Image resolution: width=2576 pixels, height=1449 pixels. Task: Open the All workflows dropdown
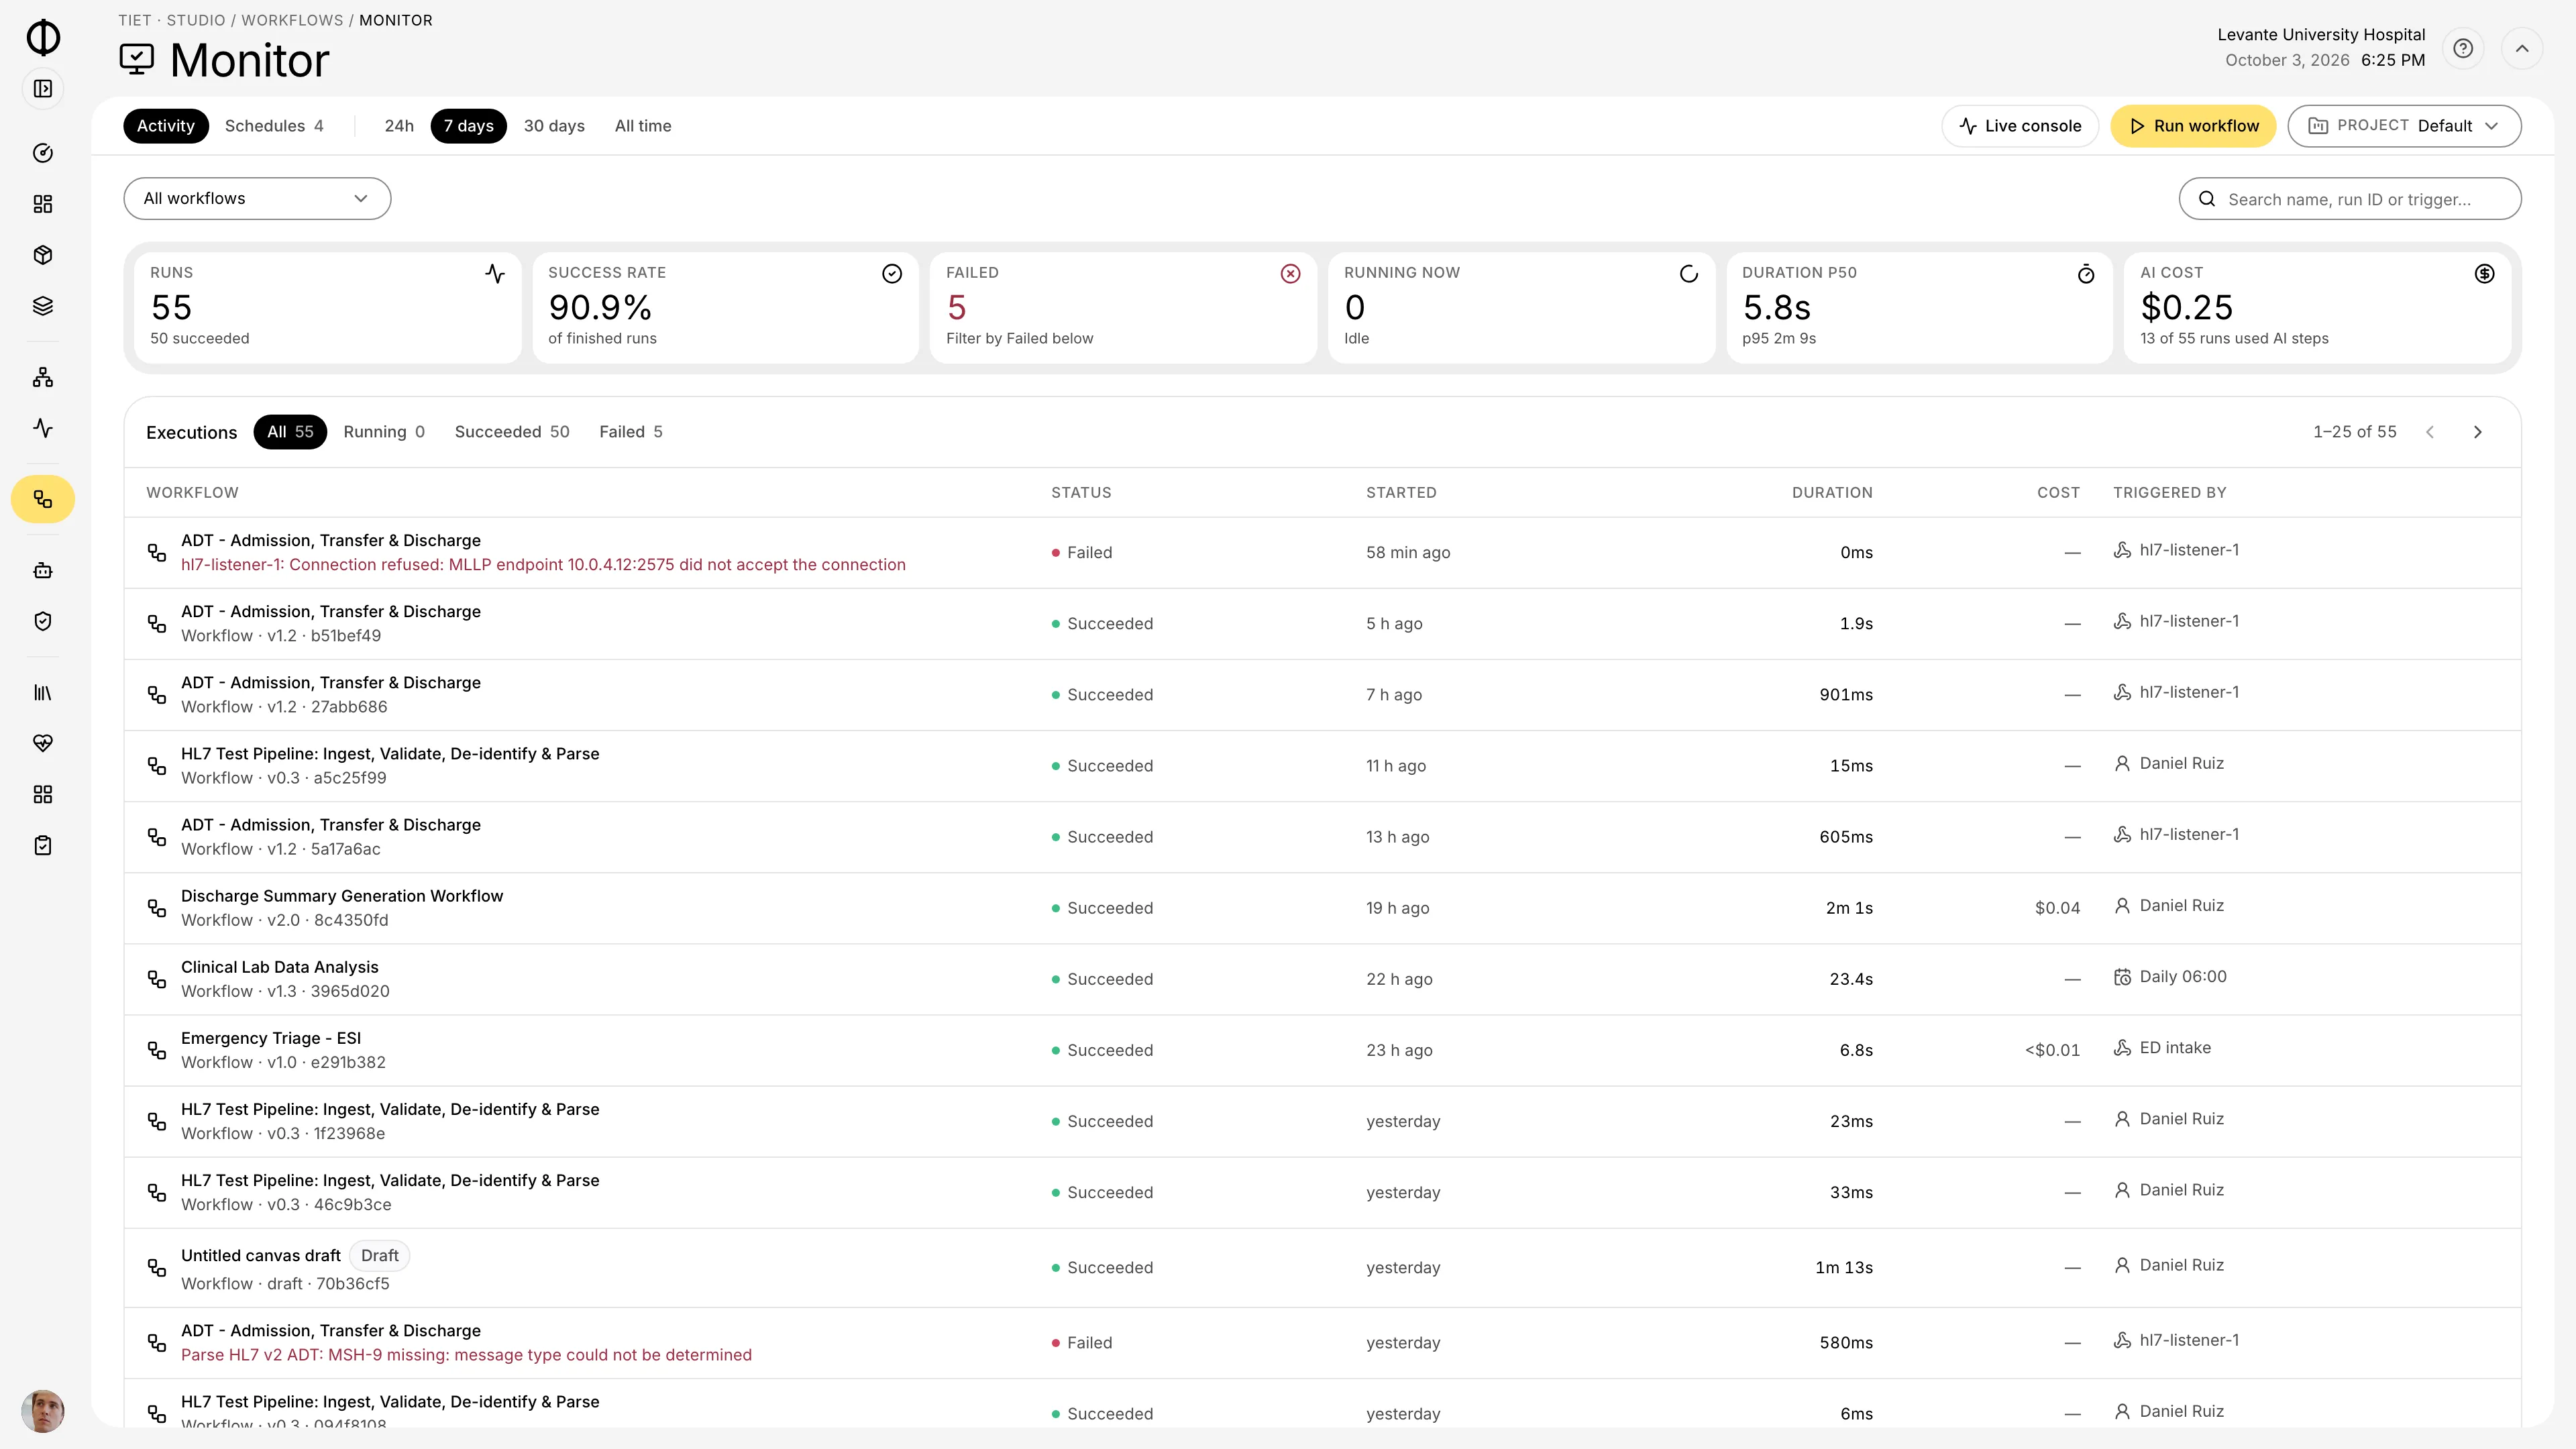click(x=257, y=198)
